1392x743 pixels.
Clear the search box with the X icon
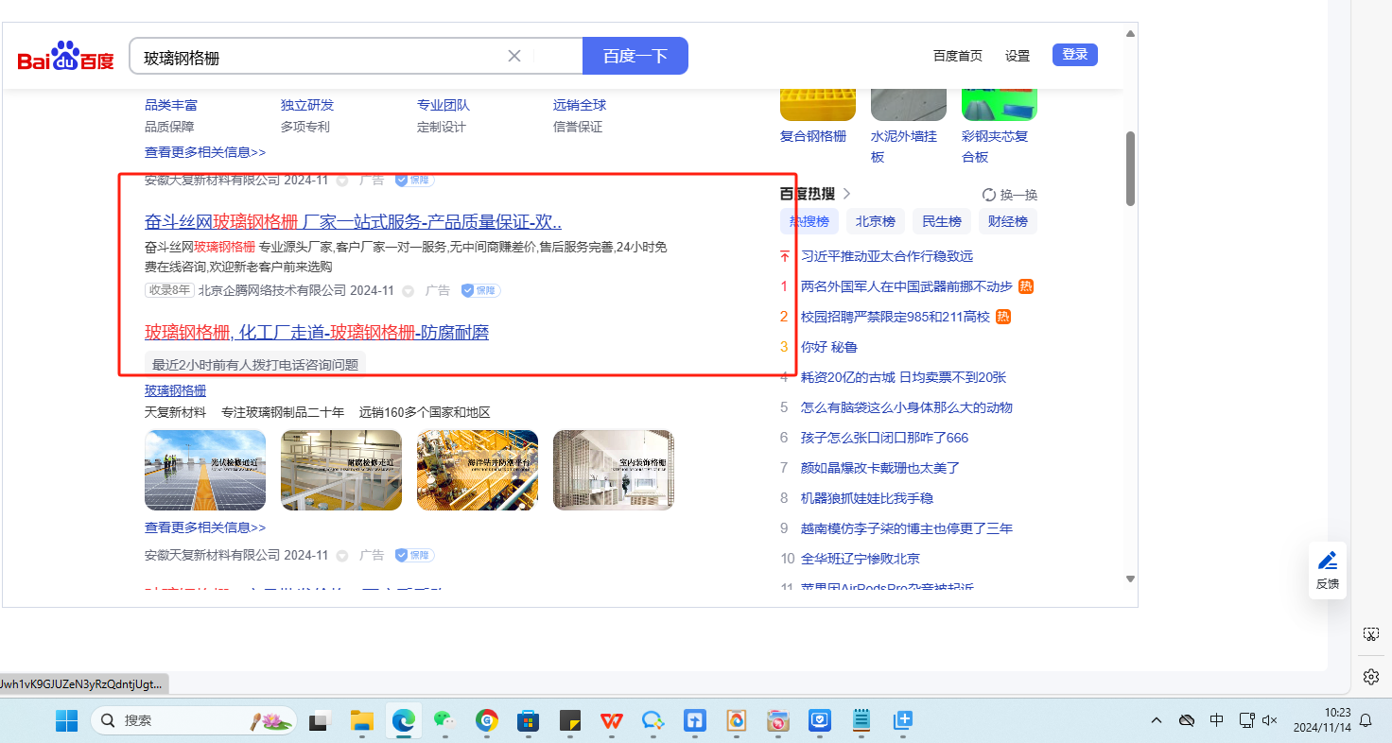click(x=514, y=56)
